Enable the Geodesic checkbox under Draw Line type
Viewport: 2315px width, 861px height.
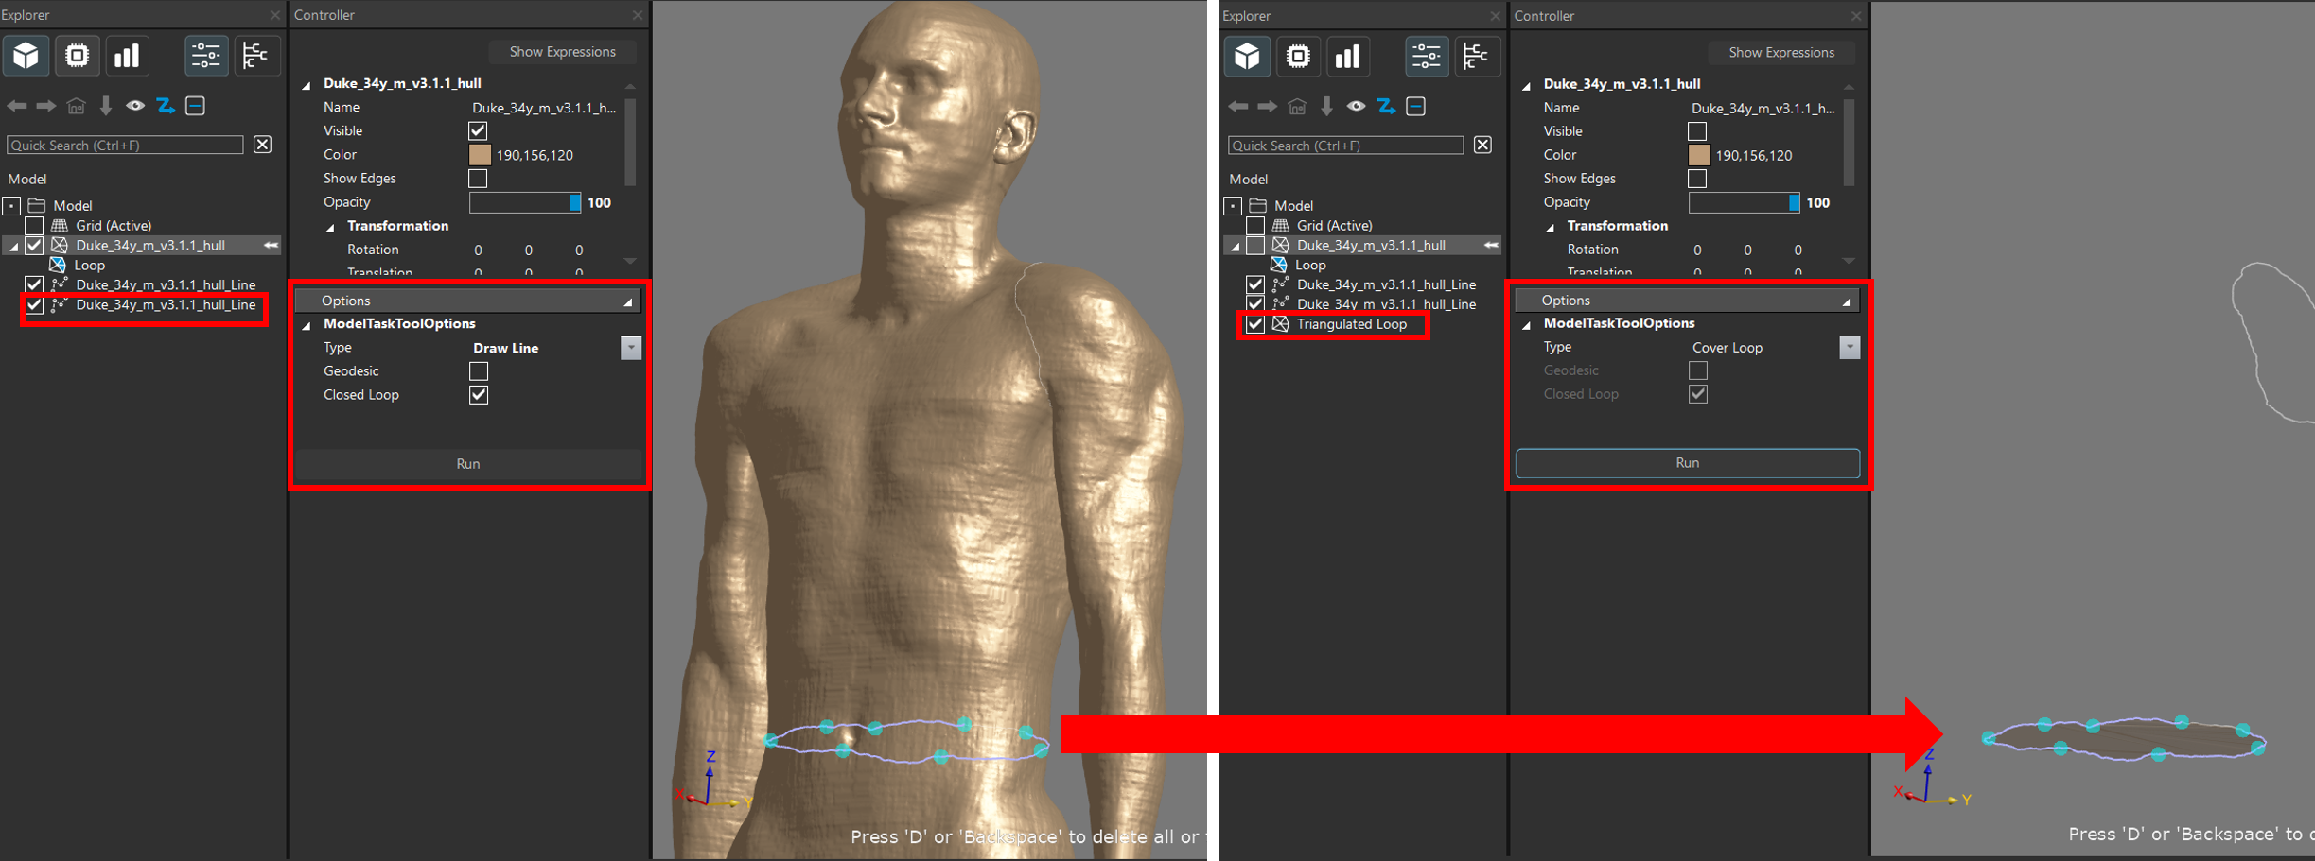(479, 371)
